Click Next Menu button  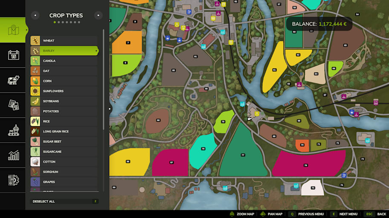[x=344, y=214]
